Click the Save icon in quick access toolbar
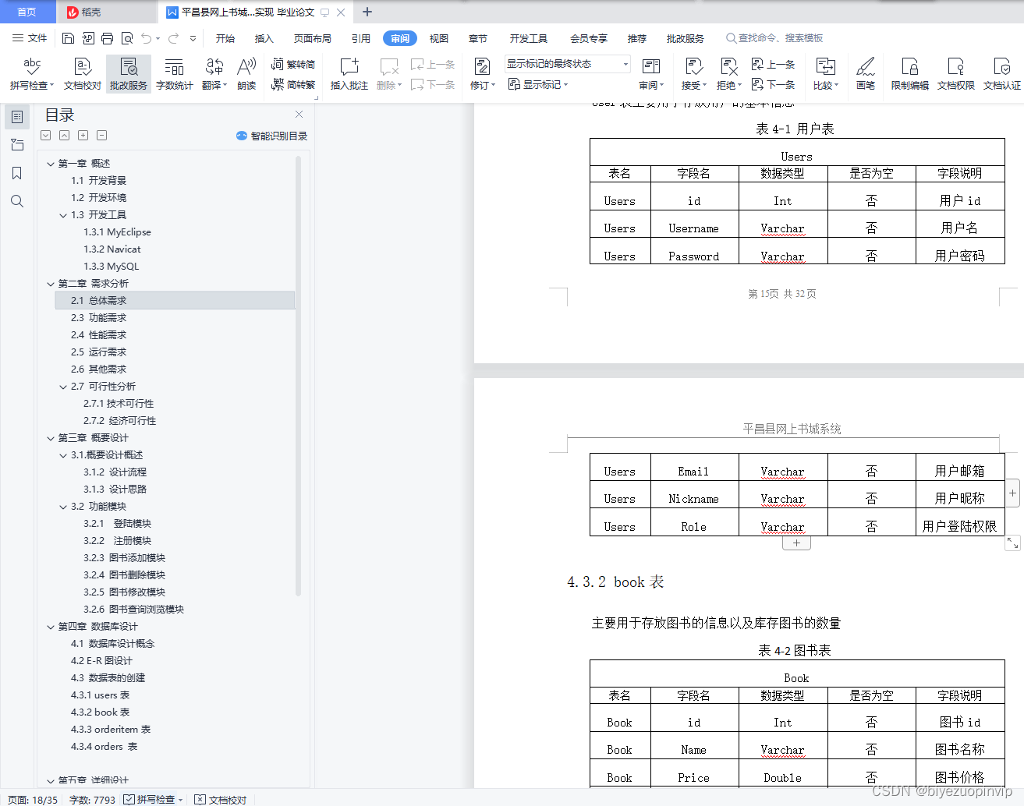1024x806 pixels. coord(68,38)
